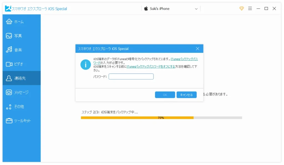Screen dimensions: 284x165
Task: Open the Messages (メッセージ) bubble icon
Action: pyautogui.click(x=9, y=92)
